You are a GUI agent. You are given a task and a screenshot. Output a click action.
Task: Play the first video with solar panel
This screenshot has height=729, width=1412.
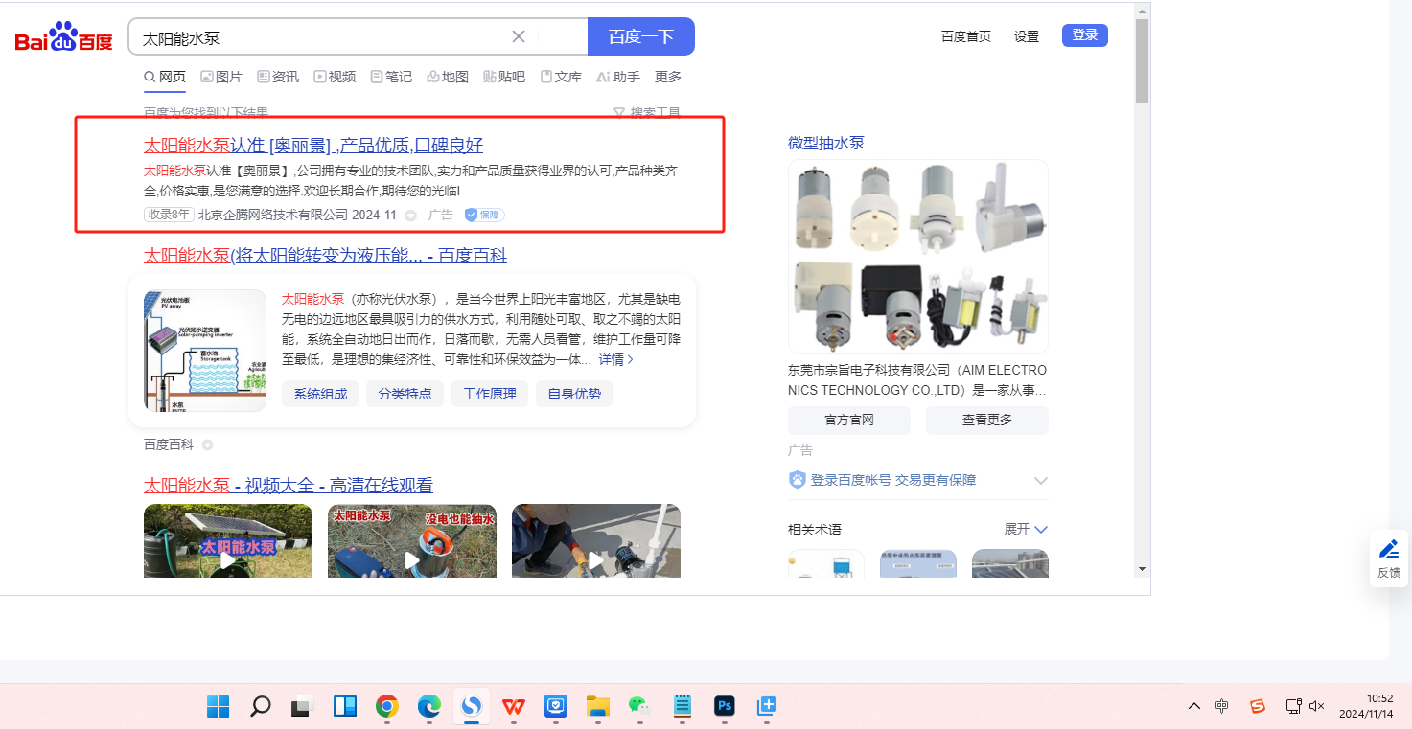[228, 541]
